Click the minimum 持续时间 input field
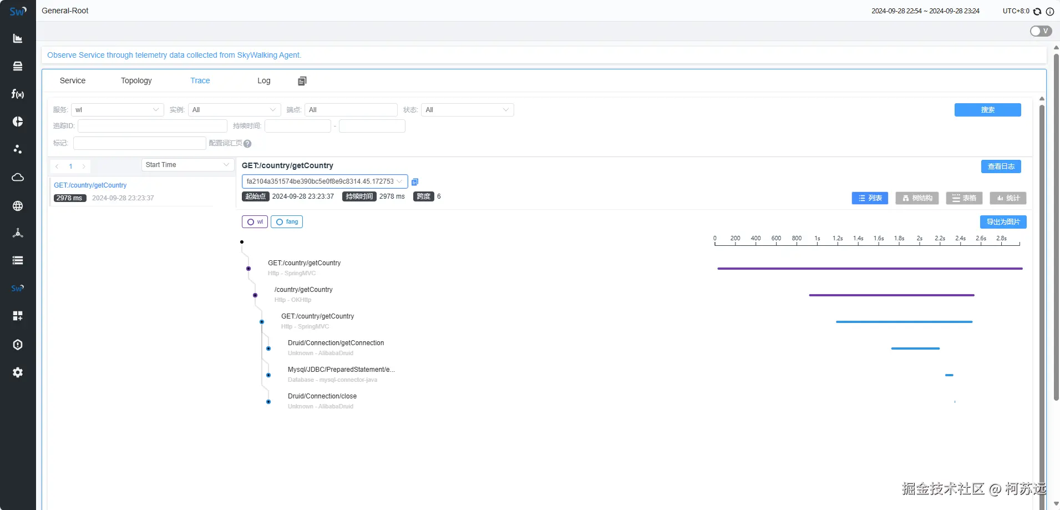This screenshot has width=1060, height=510. click(298, 126)
